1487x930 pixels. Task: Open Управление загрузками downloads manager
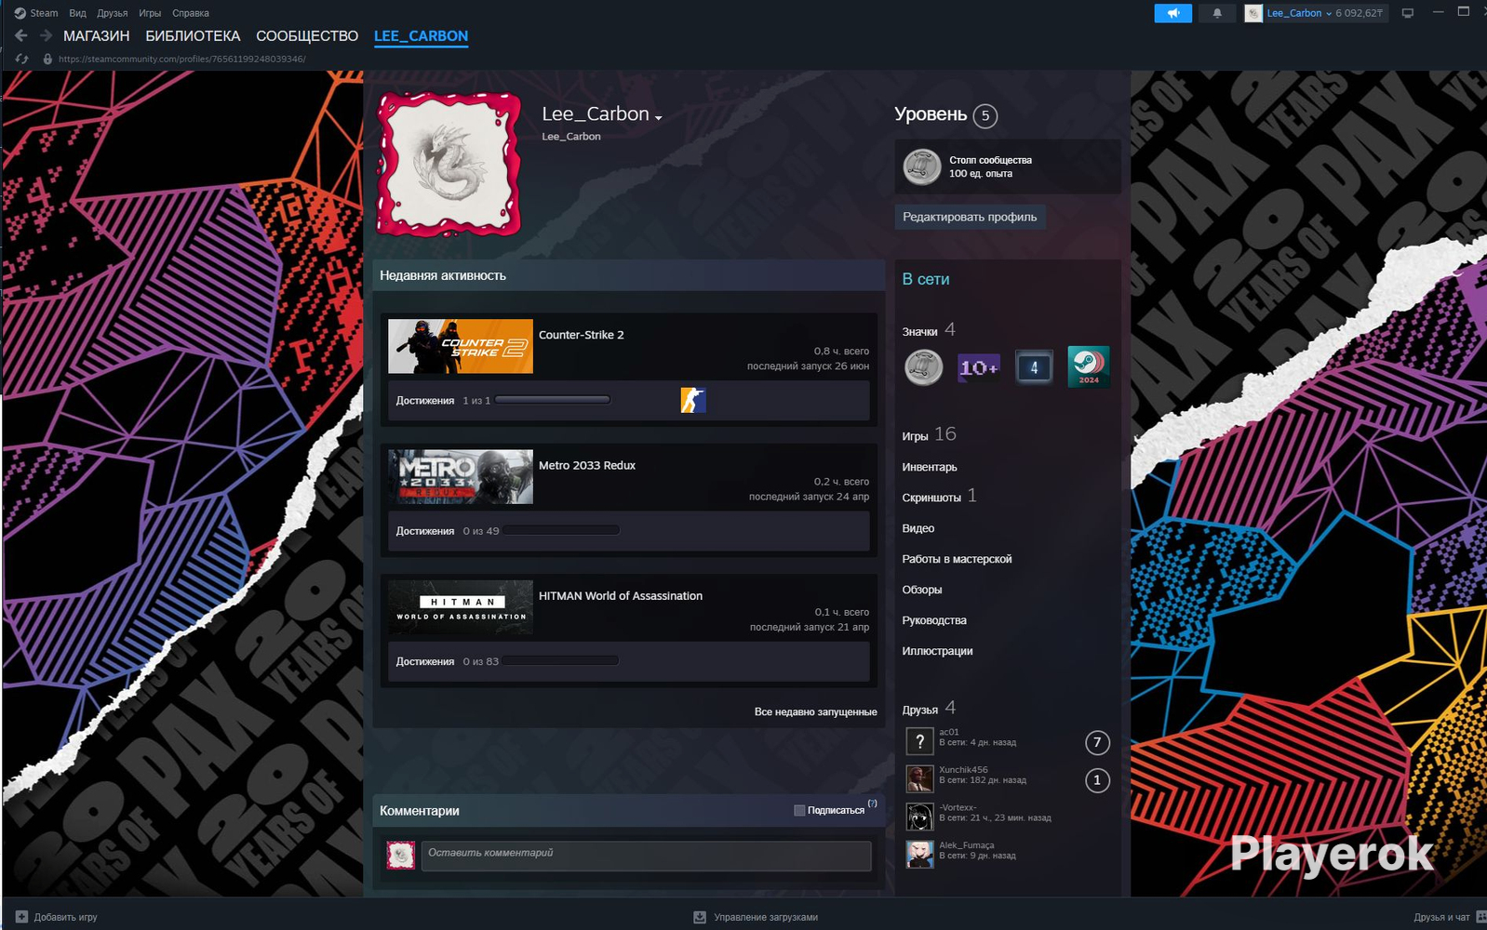point(756,917)
